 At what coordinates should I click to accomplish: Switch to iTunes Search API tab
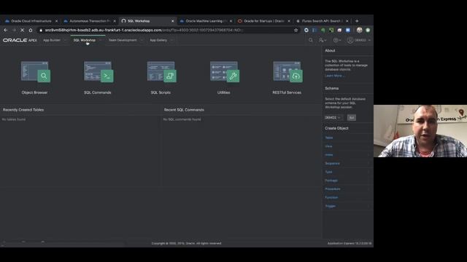322,21
